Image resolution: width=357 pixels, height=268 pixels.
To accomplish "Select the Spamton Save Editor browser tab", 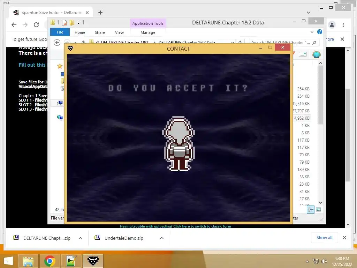I will 51,13.
